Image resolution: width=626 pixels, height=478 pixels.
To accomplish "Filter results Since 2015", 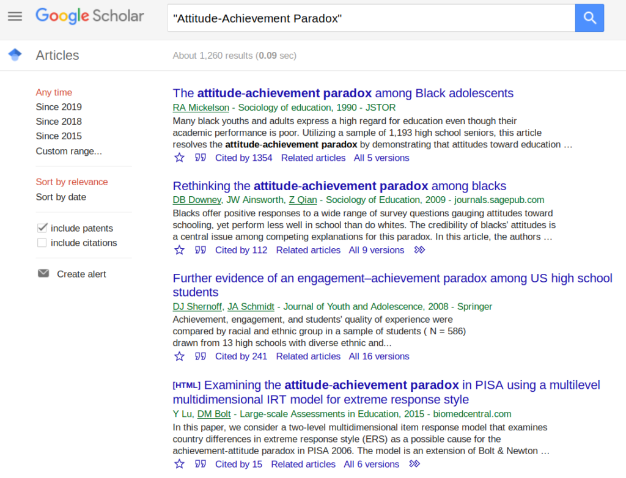I will [59, 136].
